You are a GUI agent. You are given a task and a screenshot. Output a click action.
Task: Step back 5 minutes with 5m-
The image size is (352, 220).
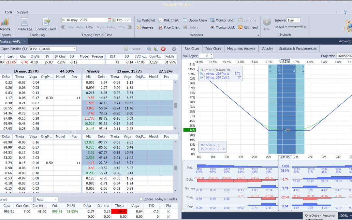pyautogui.click(x=71, y=27)
